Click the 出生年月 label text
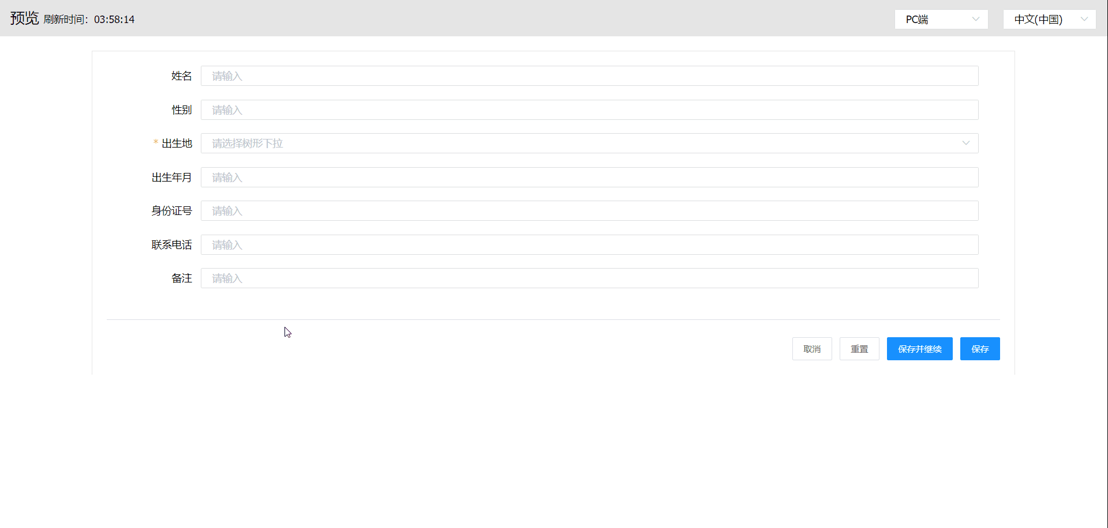1108x528 pixels. coord(171,178)
